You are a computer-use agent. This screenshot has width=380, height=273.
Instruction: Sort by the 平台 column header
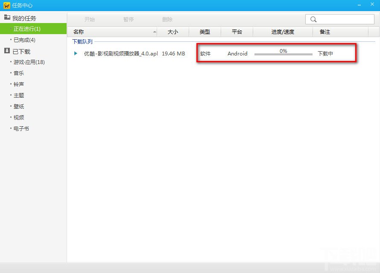coord(237,32)
